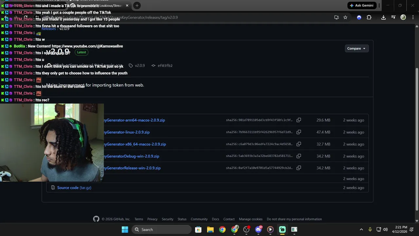Open the green Streamlabs taskbar app
Viewport: 419px width, 236px height.
pos(282,229)
